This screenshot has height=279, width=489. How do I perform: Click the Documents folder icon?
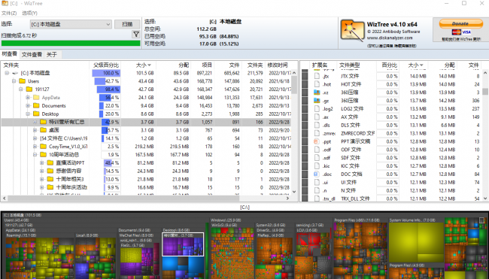click(36, 106)
